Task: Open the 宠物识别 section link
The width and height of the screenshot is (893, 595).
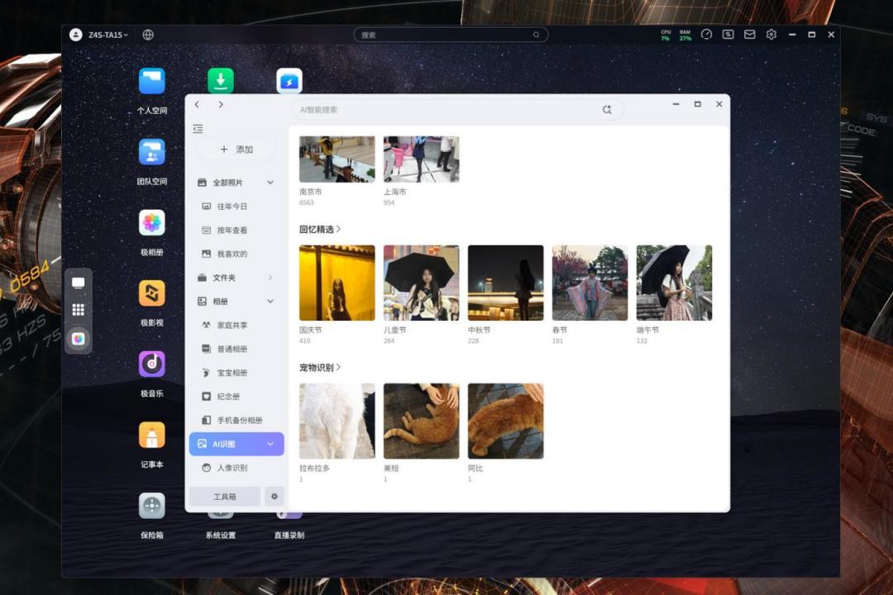Action: (x=320, y=368)
